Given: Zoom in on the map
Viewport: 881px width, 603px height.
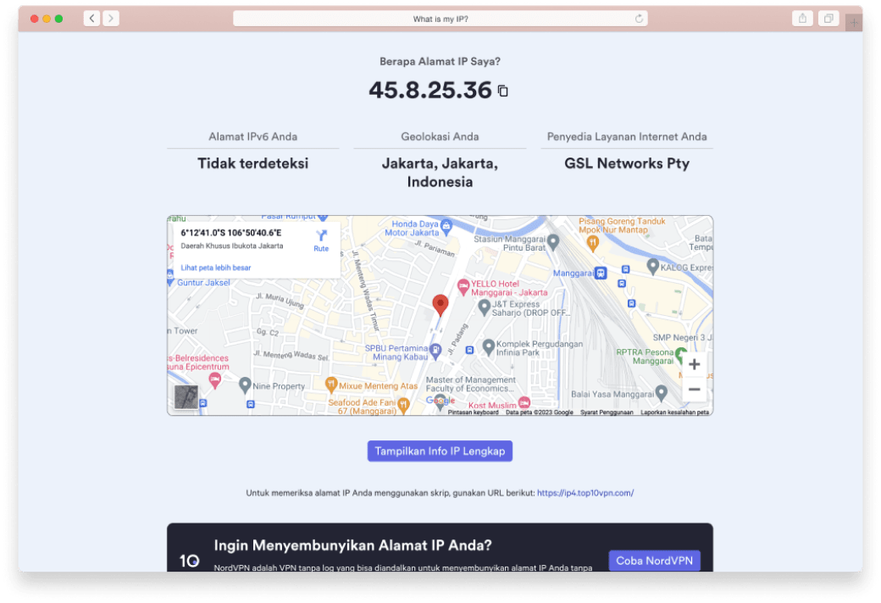Looking at the screenshot, I should click(695, 364).
